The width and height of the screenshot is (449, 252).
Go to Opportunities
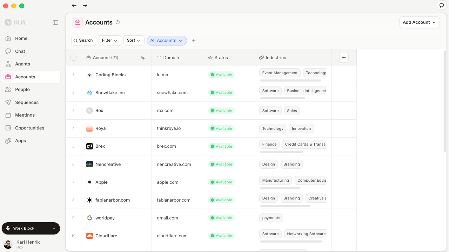(31, 128)
